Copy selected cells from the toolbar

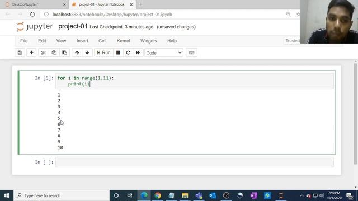[x=54, y=52]
